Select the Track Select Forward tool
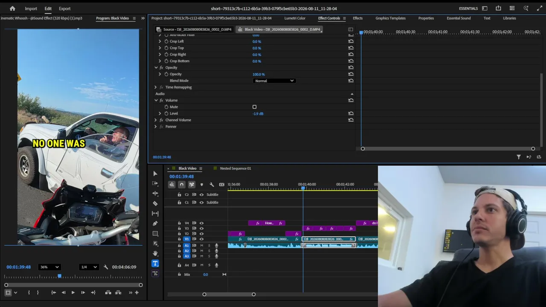Screen dimensions: 546x307 click(x=155, y=183)
